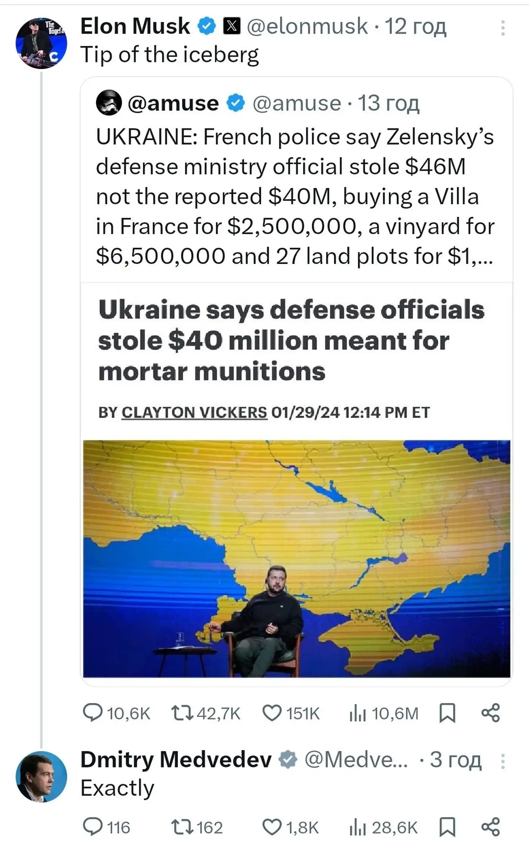Retweet Elon Musk's post
The image size is (529, 852).
(182, 713)
